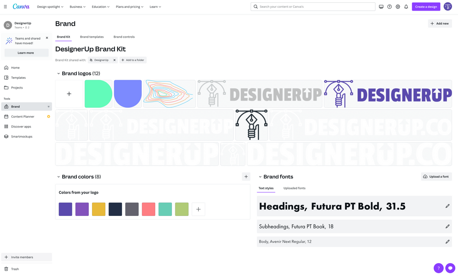Edit the Body text style with the pencil icon

tap(447, 241)
